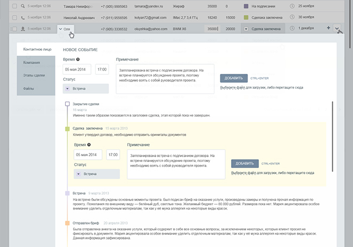Image resolution: width=353 pixels, height=247 pixels.
Task: Click the search icon in Тамара's row
Action: tap(22, 7)
